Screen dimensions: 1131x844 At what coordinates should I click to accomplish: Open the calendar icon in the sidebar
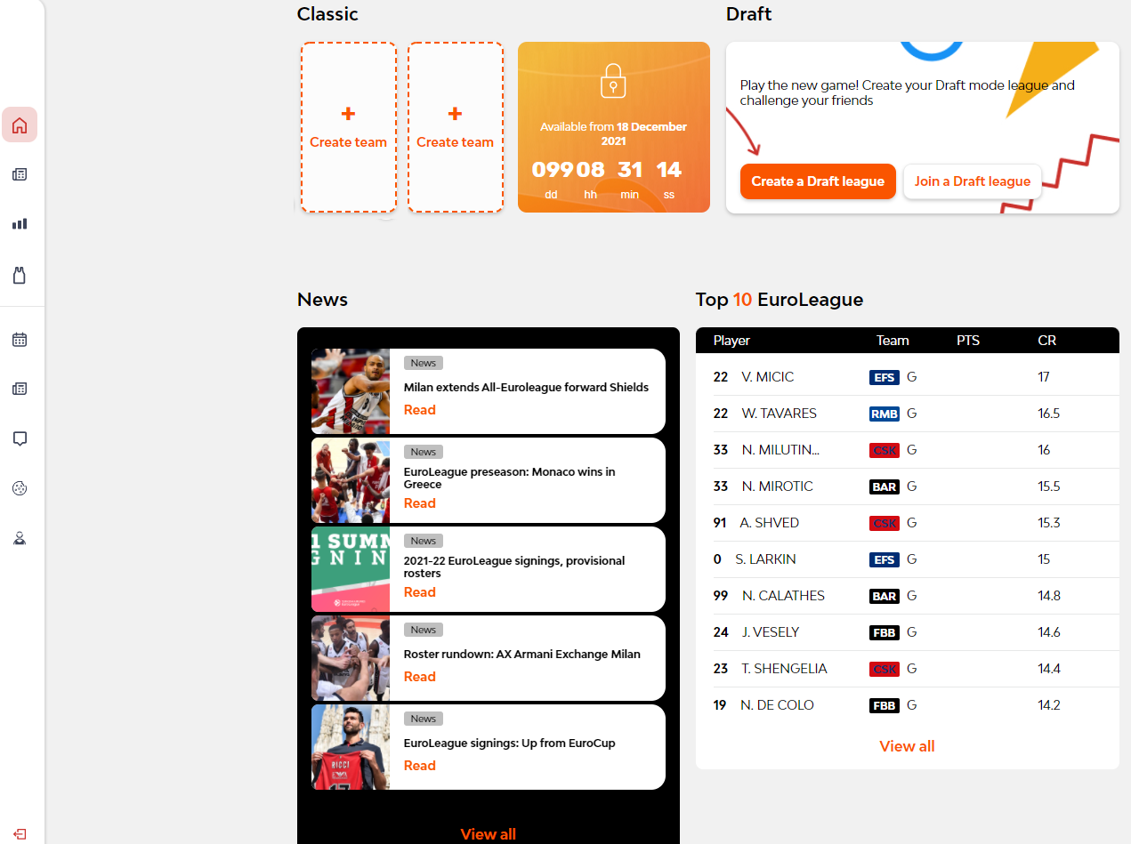point(20,340)
